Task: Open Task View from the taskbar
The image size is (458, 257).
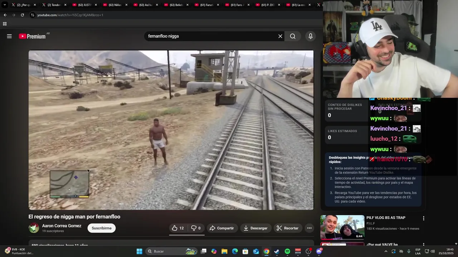Action: point(203,251)
